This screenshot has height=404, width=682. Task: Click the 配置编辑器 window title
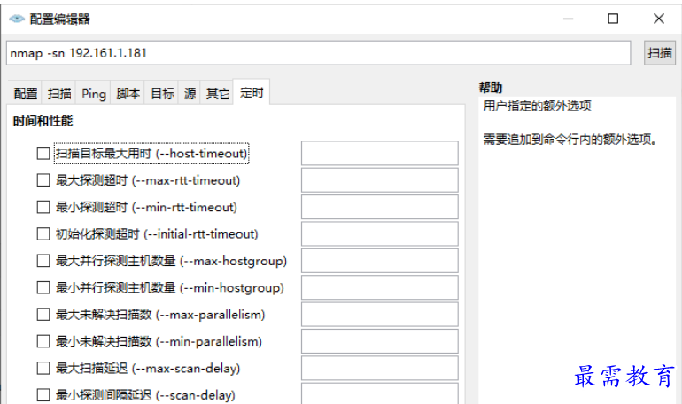coord(59,19)
